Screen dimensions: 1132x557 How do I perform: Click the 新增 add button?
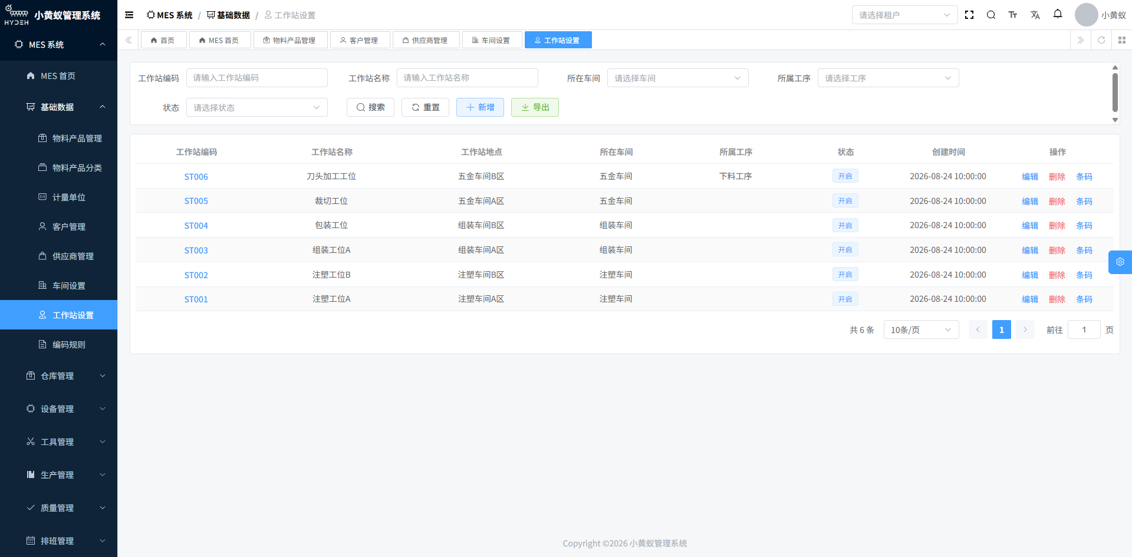click(480, 107)
